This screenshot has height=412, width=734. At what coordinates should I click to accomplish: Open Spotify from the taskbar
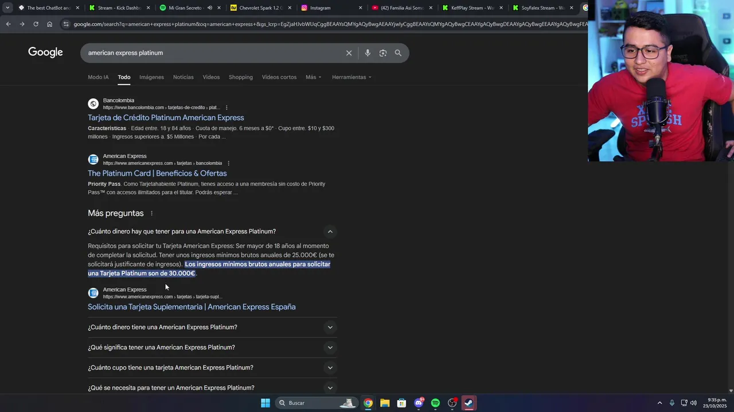(x=435, y=403)
